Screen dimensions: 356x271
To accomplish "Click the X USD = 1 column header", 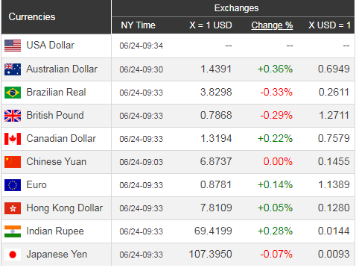I will pos(329,25).
